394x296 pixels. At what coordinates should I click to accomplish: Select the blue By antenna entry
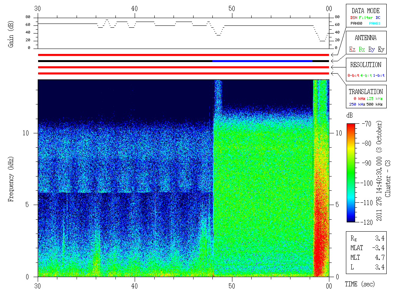click(371, 49)
